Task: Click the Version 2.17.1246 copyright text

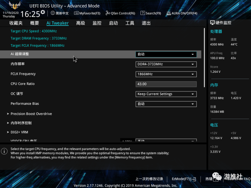Action: pyautogui.click(x=125, y=186)
